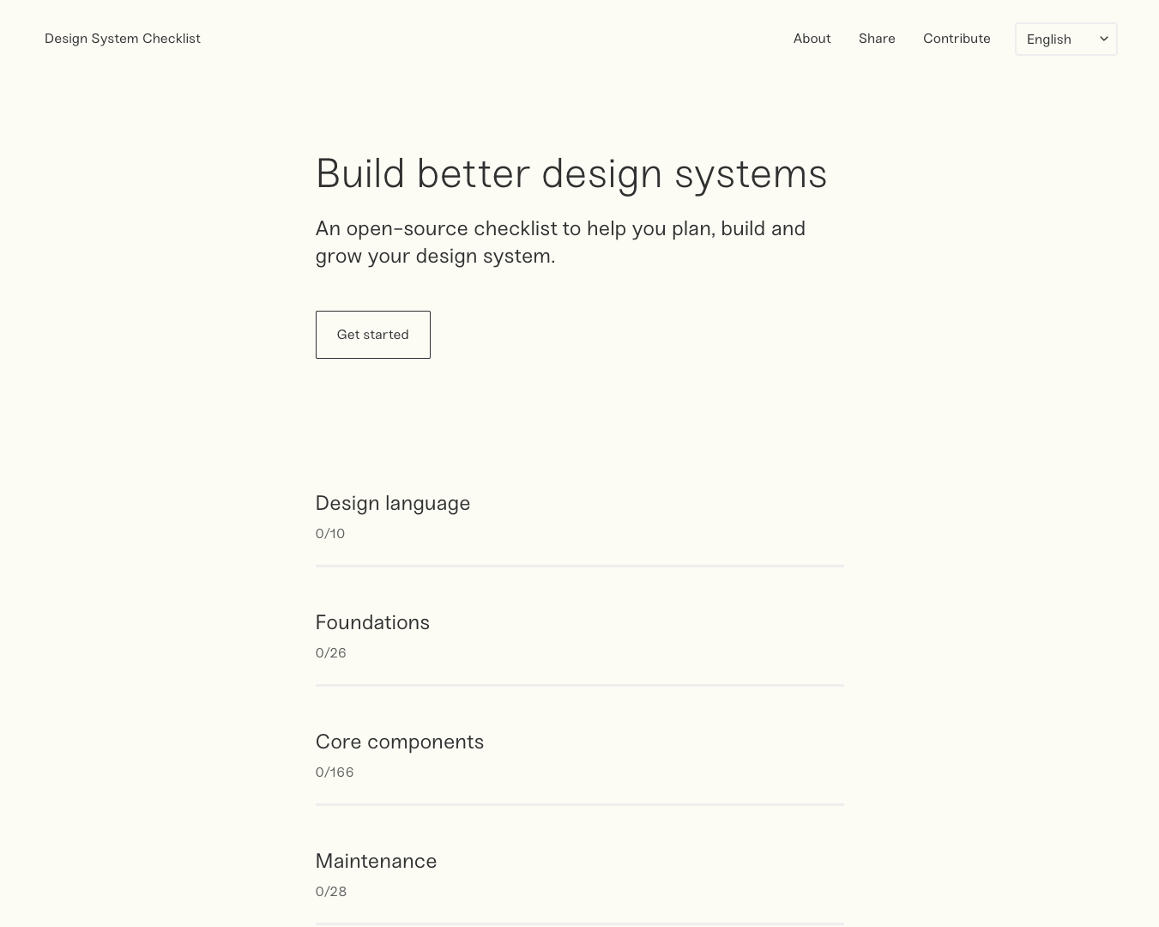Open the Share page
Image resolution: width=1159 pixels, height=927 pixels.
tap(877, 38)
